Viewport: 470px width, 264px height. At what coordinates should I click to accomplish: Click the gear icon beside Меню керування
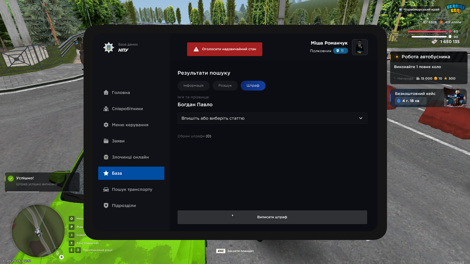[106, 125]
